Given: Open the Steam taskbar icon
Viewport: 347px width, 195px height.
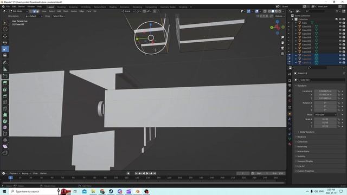Looking at the screenshot, I should pos(111,191).
